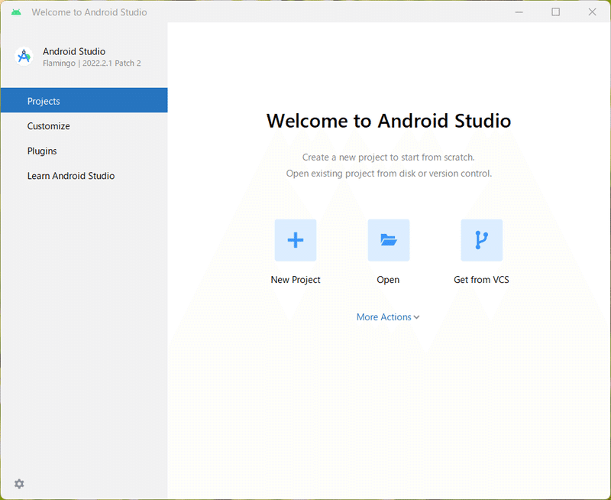
Task: Click the New Project plus icon
Action: coord(296,239)
